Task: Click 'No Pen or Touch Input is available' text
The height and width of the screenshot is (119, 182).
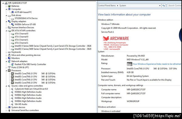Action: point(149,80)
